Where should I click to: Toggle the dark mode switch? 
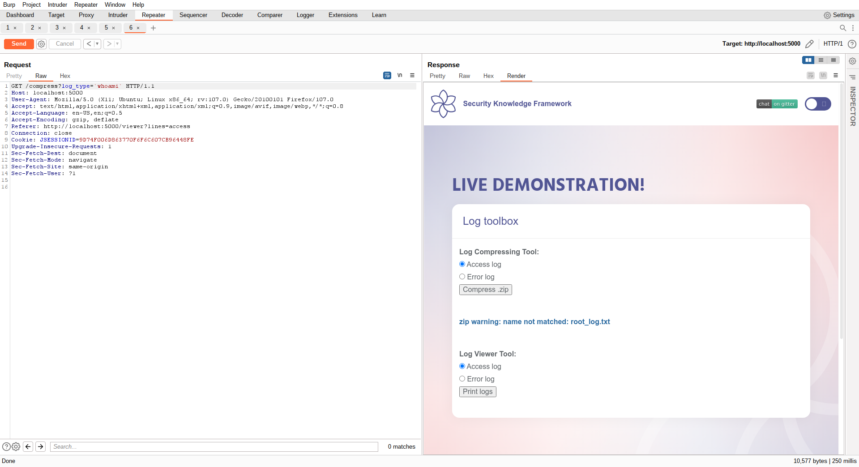point(818,104)
